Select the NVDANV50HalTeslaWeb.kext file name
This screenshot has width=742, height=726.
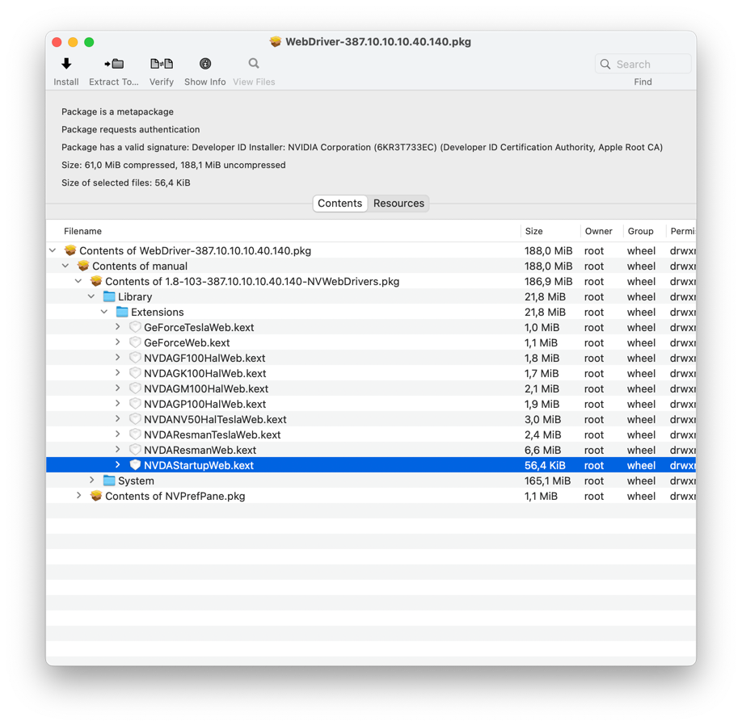[215, 419]
